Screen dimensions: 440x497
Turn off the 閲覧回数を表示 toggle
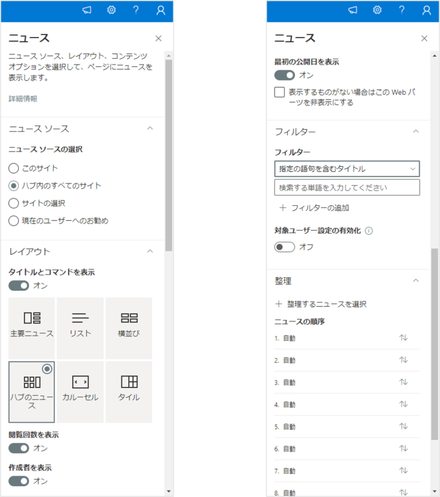[x=19, y=448]
